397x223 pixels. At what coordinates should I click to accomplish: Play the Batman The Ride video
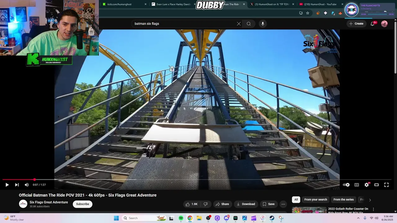click(x=7, y=185)
